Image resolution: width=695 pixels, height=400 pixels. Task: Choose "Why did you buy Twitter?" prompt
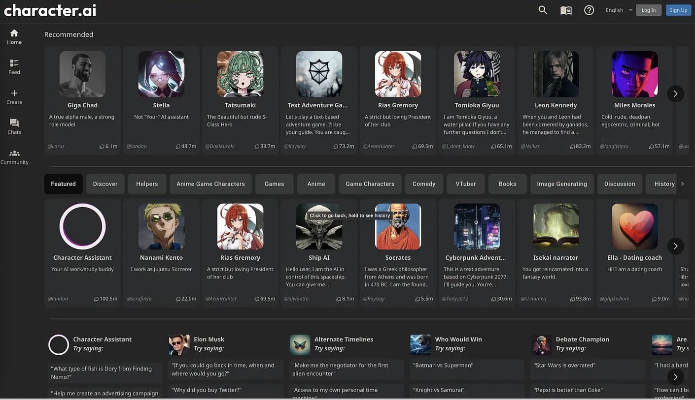click(226, 390)
